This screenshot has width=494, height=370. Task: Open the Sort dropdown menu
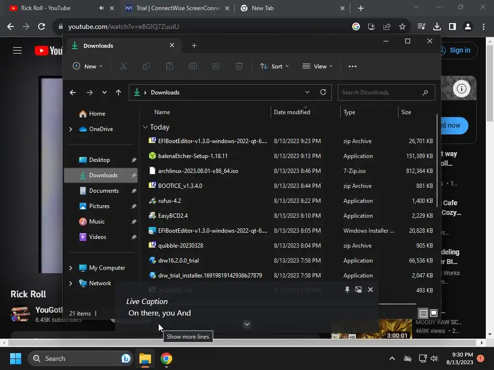pyautogui.click(x=274, y=66)
